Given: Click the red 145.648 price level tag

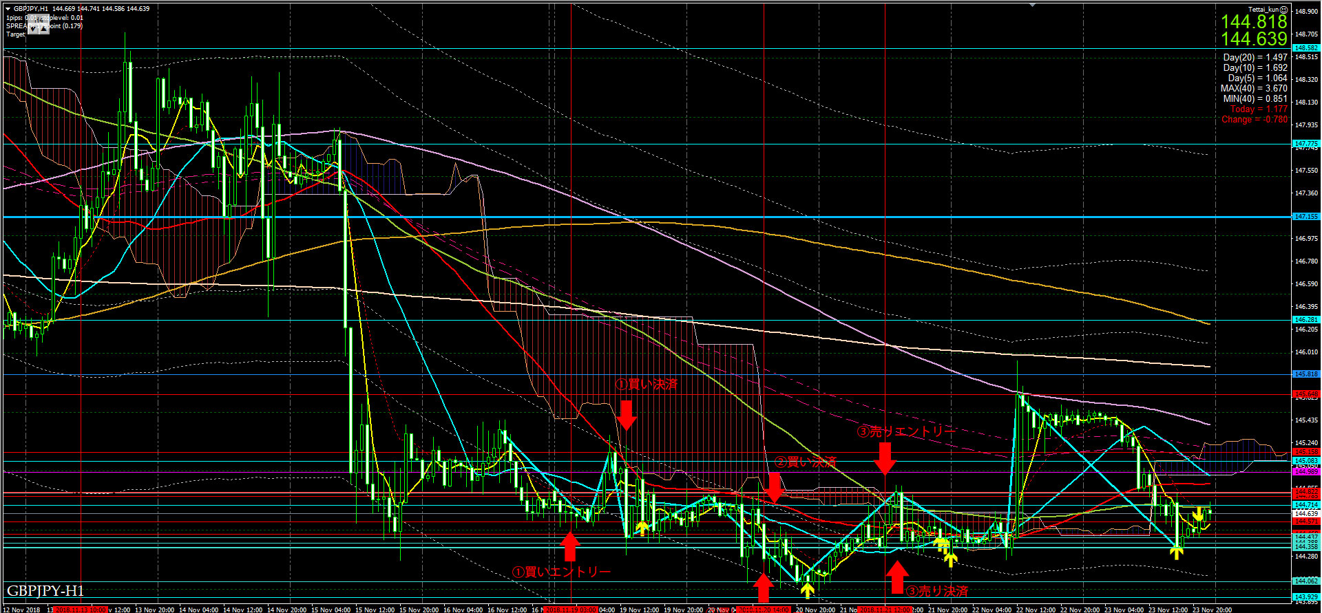Looking at the screenshot, I should pyautogui.click(x=1306, y=394).
